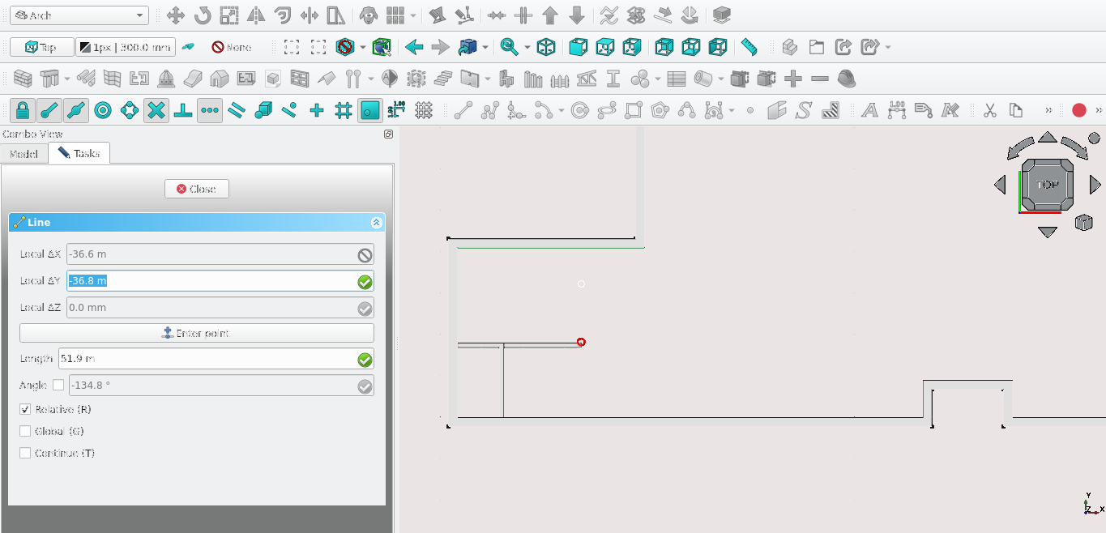Viewport: 1106px width, 533px height.
Task: Enable snap to grid icon
Action: tap(343, 110)
